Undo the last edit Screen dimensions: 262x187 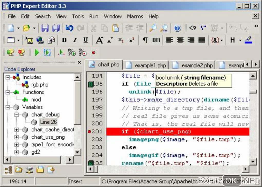click(69, 28)
